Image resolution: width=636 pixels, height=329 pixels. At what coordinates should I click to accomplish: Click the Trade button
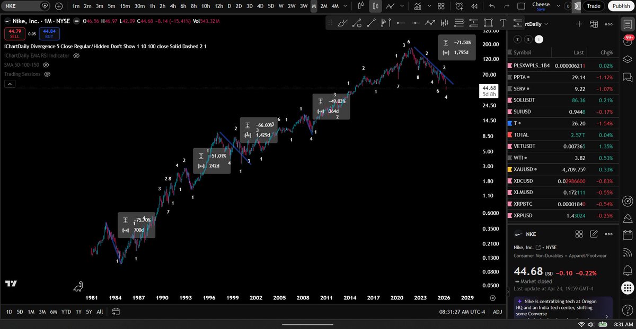[594, 6]
